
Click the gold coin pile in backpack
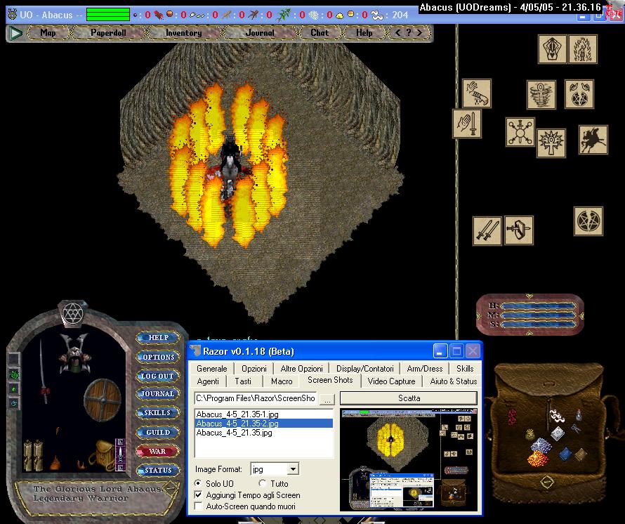tap(538, 460)
